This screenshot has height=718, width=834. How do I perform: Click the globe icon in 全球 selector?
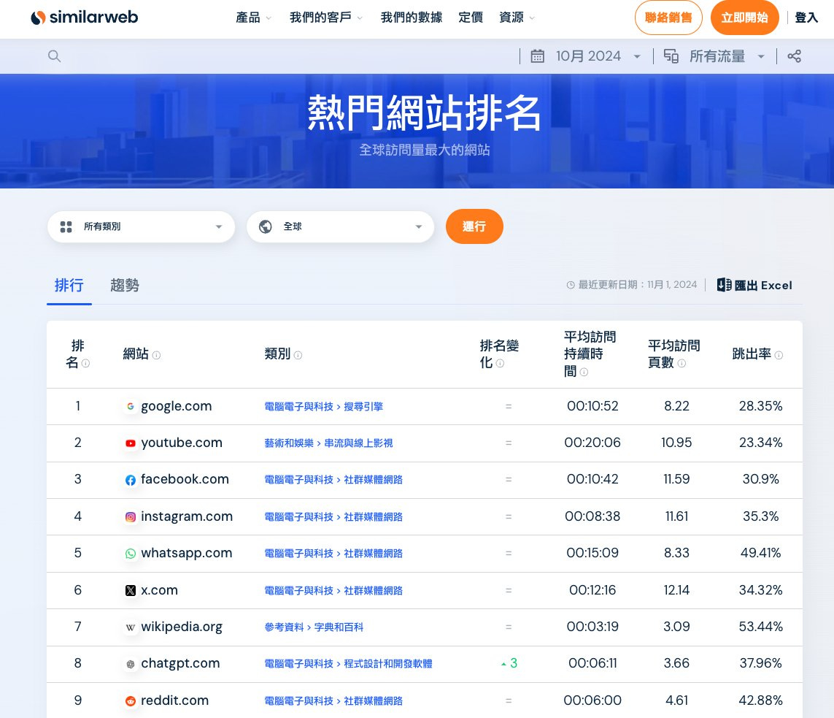pos(266,226)
